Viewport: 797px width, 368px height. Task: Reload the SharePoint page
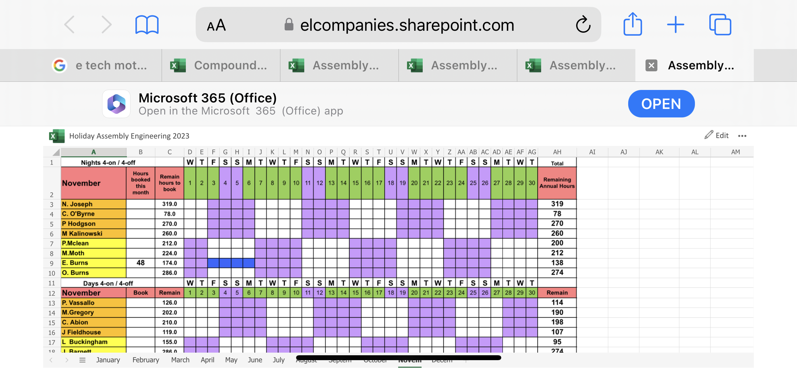click(x=583, y=25)
